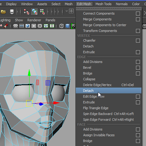Toggle the field chart icon
This screenshot has width=146, height=146.
tap(40, 26)
